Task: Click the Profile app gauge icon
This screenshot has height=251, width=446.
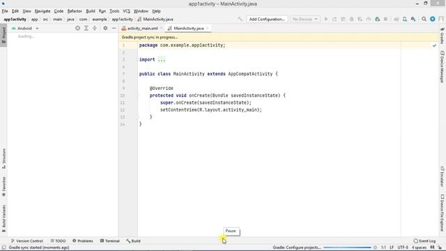Action: (x=369, y=19)
